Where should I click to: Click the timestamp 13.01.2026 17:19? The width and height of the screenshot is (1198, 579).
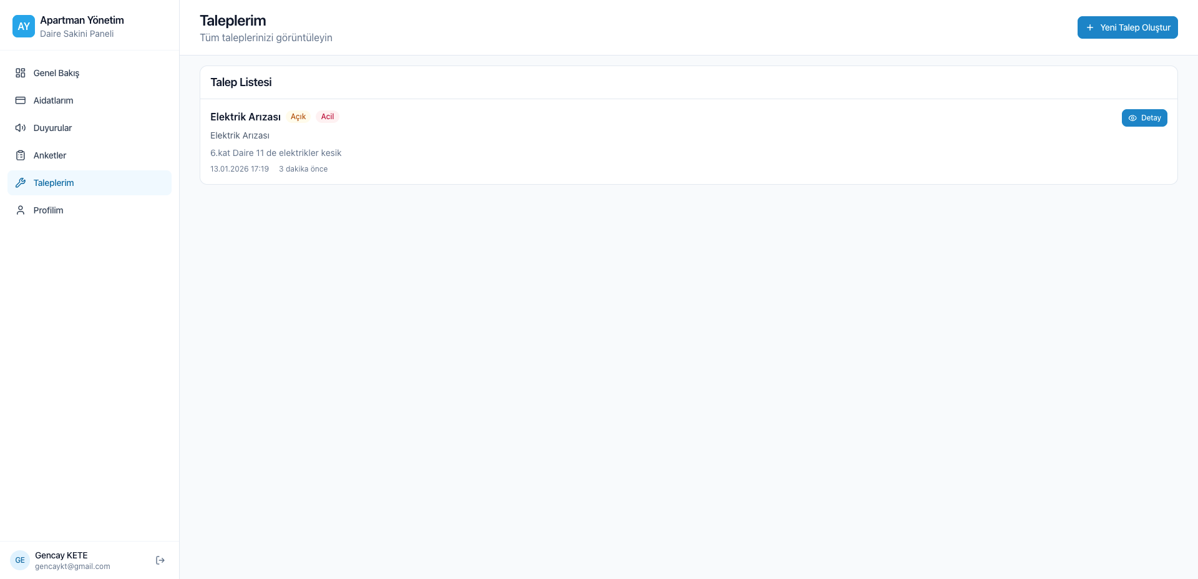240,169
